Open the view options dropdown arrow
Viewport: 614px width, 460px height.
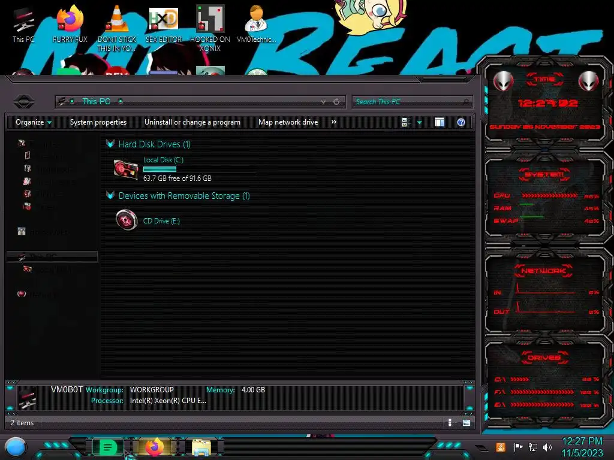pyautogui.click(x=419, y=122)
